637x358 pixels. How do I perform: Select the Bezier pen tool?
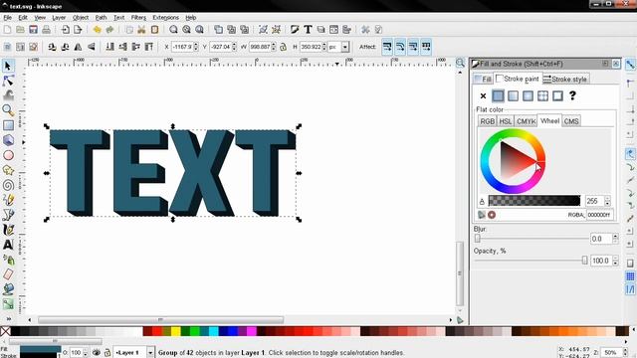8,215
